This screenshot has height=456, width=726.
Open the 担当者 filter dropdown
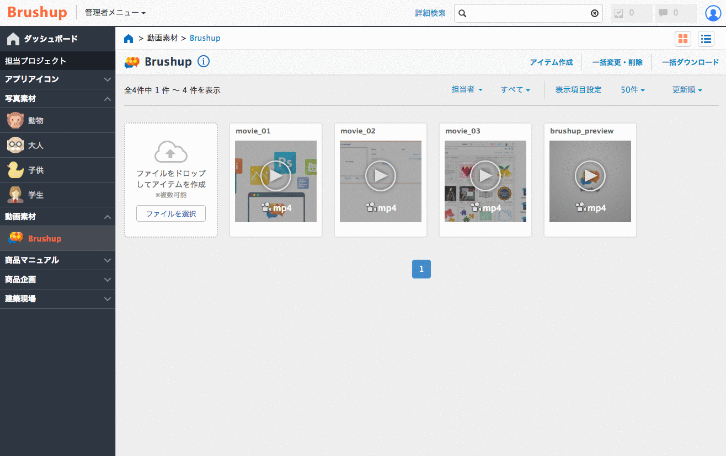click(x=467, y=89)
